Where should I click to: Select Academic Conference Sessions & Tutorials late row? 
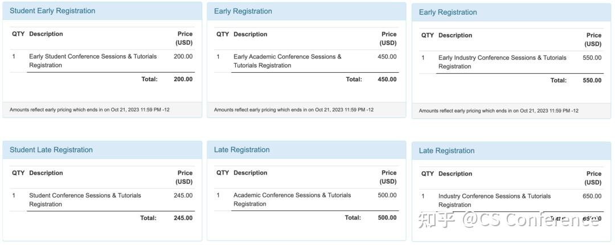click(292, 200)
